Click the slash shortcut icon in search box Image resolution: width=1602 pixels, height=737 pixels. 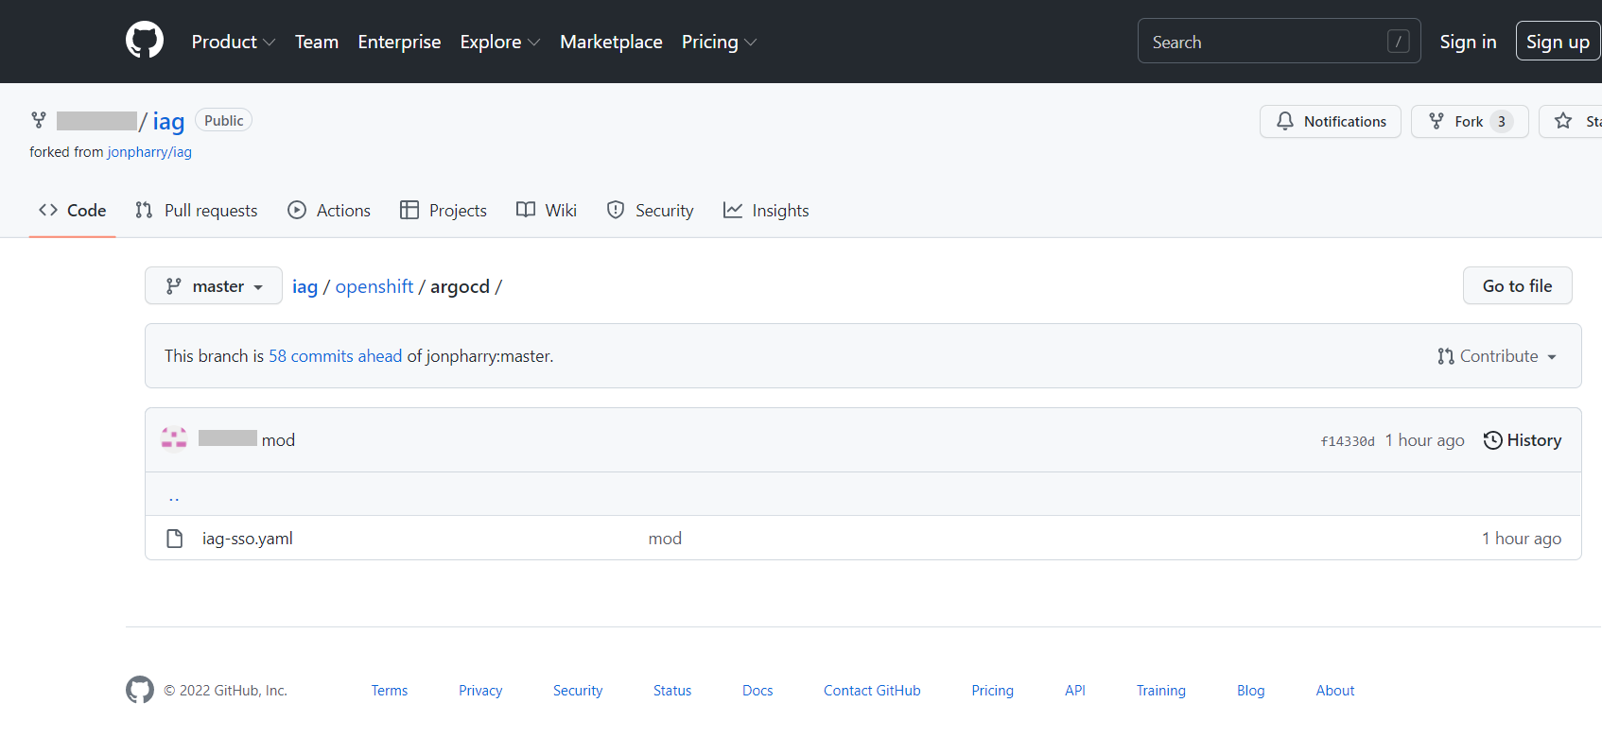pos(1398,42)
